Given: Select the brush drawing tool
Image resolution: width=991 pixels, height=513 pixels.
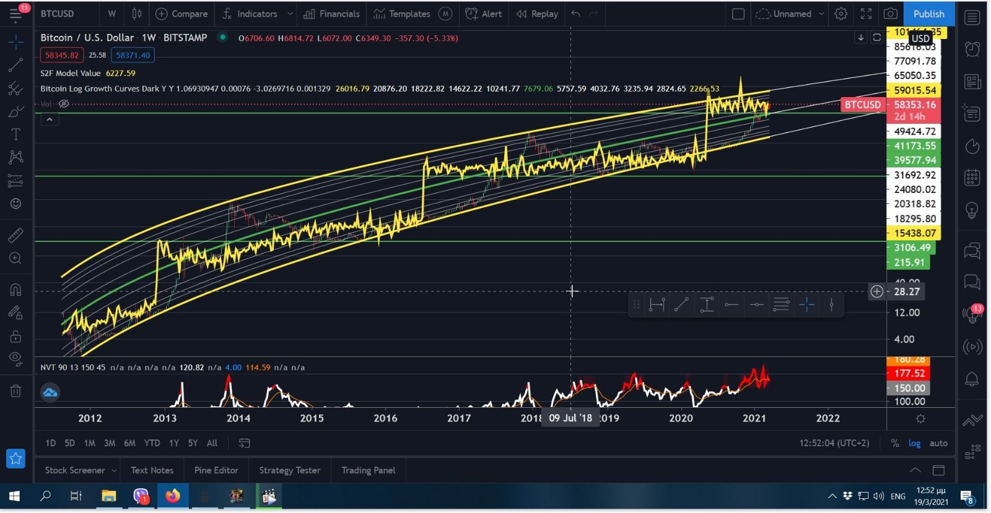Looking at the screenshot, I should 15,112.
